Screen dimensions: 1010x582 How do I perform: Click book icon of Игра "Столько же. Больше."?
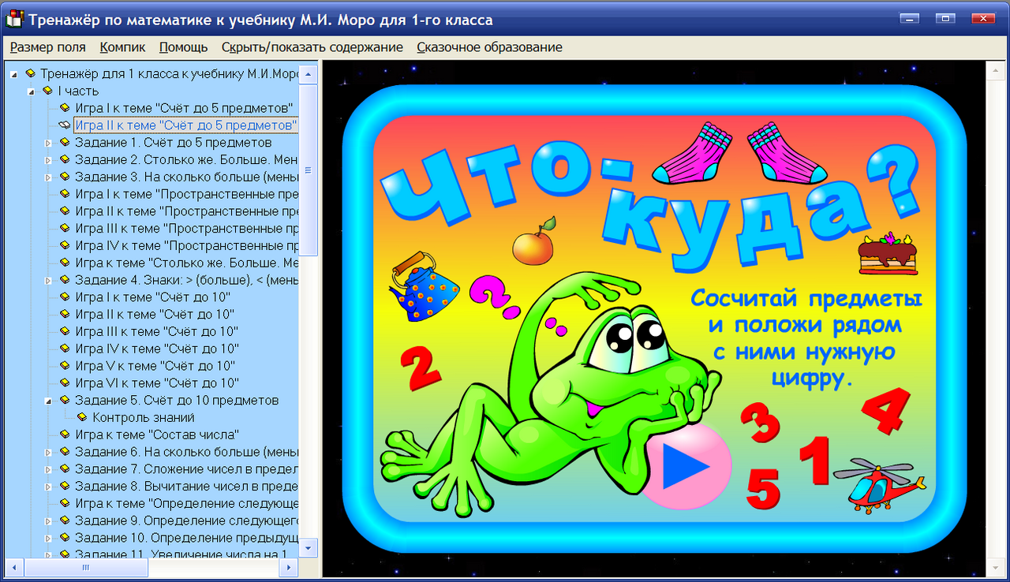(65, 263)
